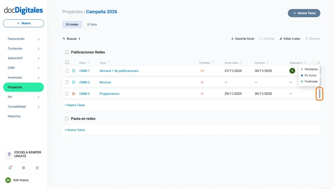Click the Exportar Excel icon
The width and height of the screenshot is (335, 189).
[x=232, y=39]
